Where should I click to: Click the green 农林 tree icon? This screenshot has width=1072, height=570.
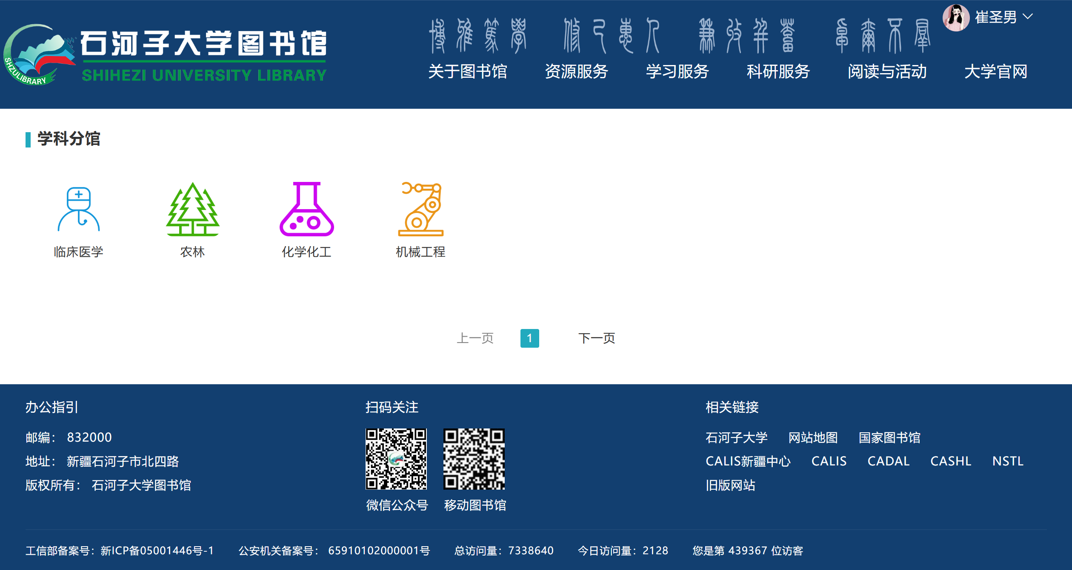193,209
